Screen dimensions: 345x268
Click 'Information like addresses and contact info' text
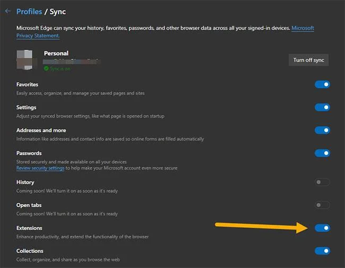click(x=110, y=139)
